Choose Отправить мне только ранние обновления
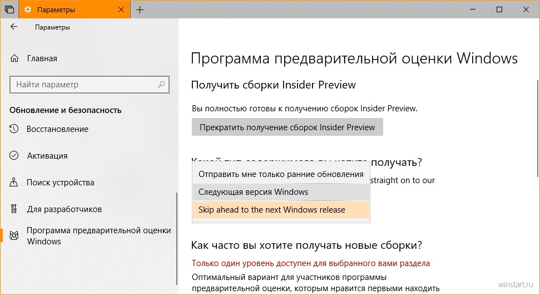The height and width of the screenshot is (295, 540). click(281, 174)
